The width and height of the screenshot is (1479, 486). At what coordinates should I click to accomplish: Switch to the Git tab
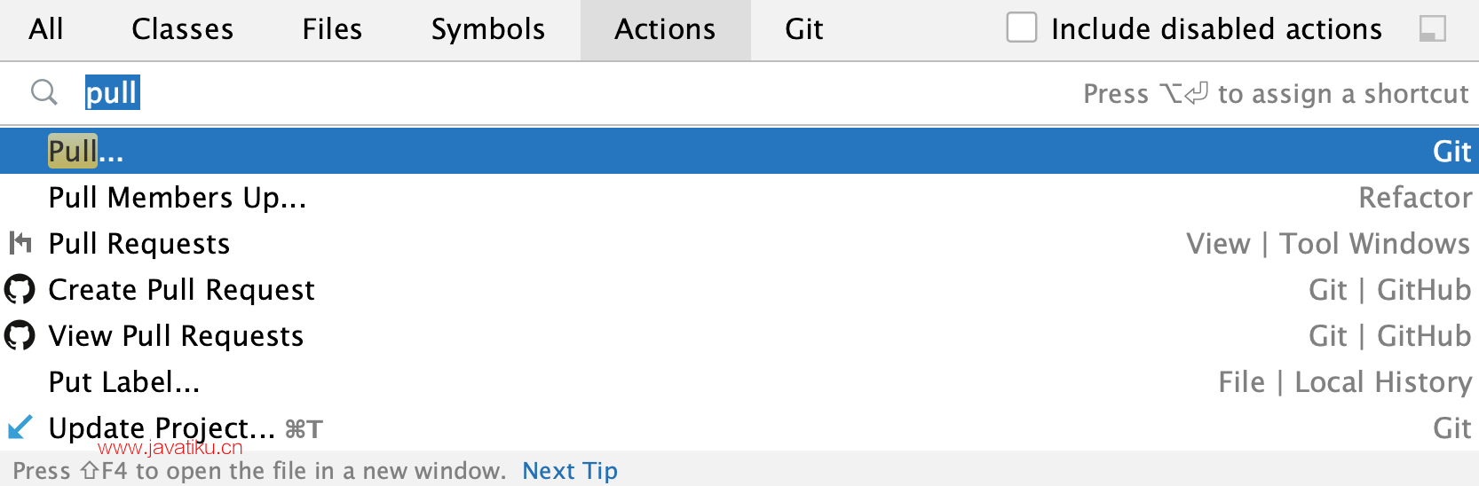[804, 29]
